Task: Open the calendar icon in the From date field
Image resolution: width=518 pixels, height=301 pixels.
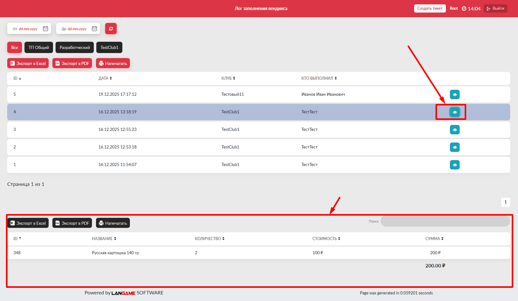Action: [45, 29]
